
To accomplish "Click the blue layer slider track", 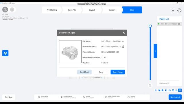I will [150, 54].
